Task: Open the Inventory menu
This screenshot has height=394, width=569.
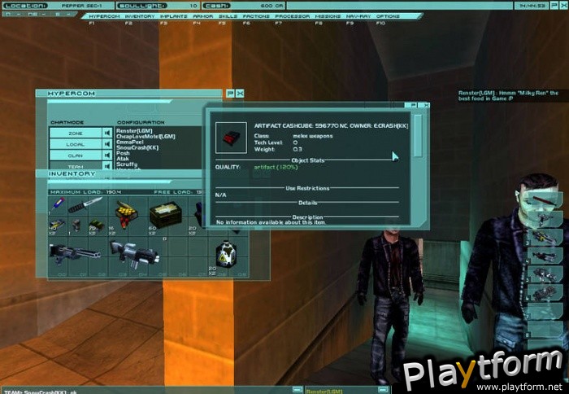Action: coord(140,16)
